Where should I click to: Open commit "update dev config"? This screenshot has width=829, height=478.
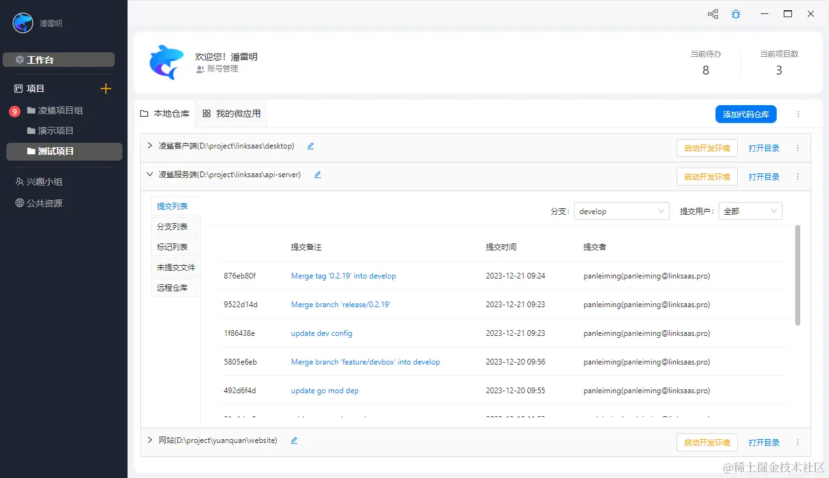322,333
